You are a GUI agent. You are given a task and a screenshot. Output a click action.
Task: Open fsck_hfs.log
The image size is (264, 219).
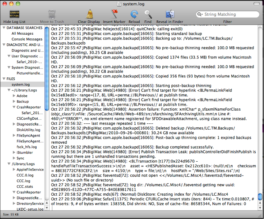(x=27, y=147)
